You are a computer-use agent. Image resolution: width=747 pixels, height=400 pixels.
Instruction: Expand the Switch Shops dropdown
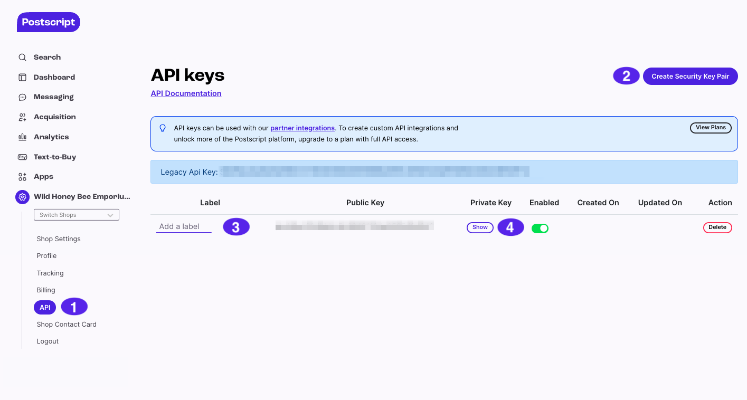coord(76,215)
